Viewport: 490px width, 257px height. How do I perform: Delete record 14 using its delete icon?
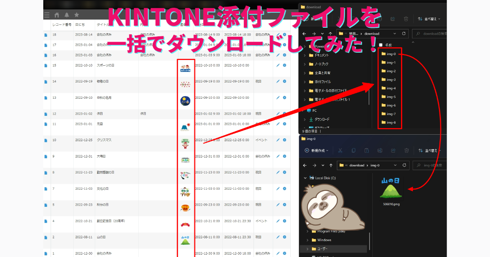(285, 82)
